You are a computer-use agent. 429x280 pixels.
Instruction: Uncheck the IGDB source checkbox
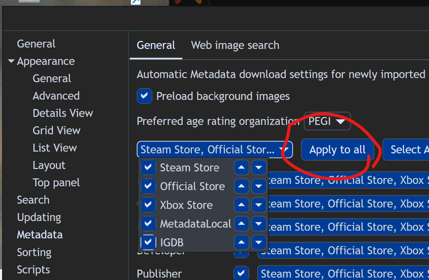pos(148,243)
